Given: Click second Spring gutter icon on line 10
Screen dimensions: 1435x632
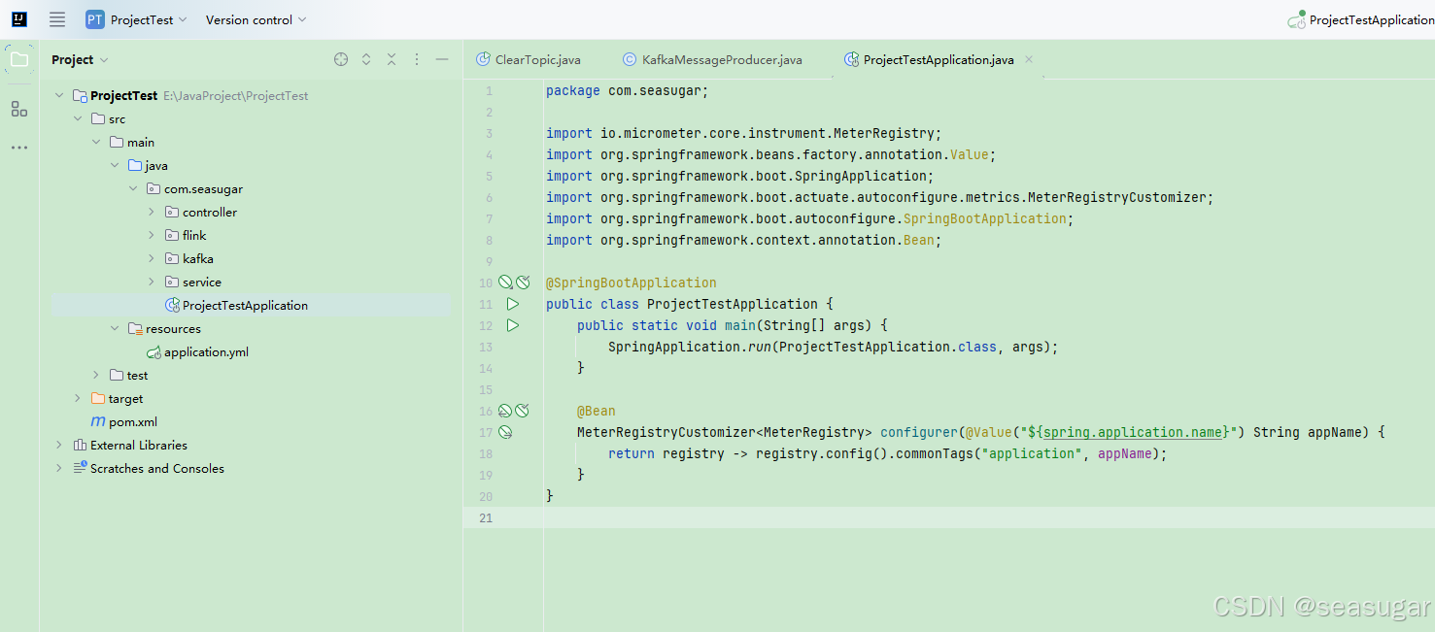Looking at the screenshot, I should tap(523, 283).
